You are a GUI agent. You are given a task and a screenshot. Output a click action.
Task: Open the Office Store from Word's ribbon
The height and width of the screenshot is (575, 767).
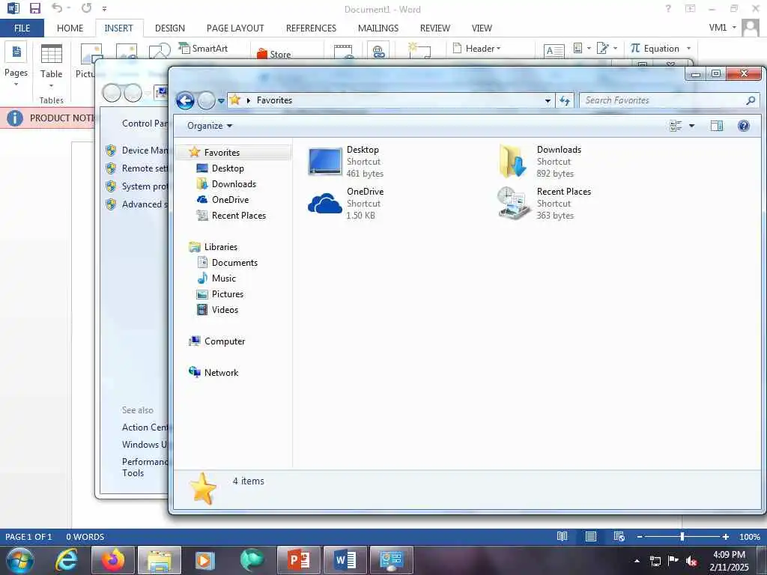pos(273,54)
